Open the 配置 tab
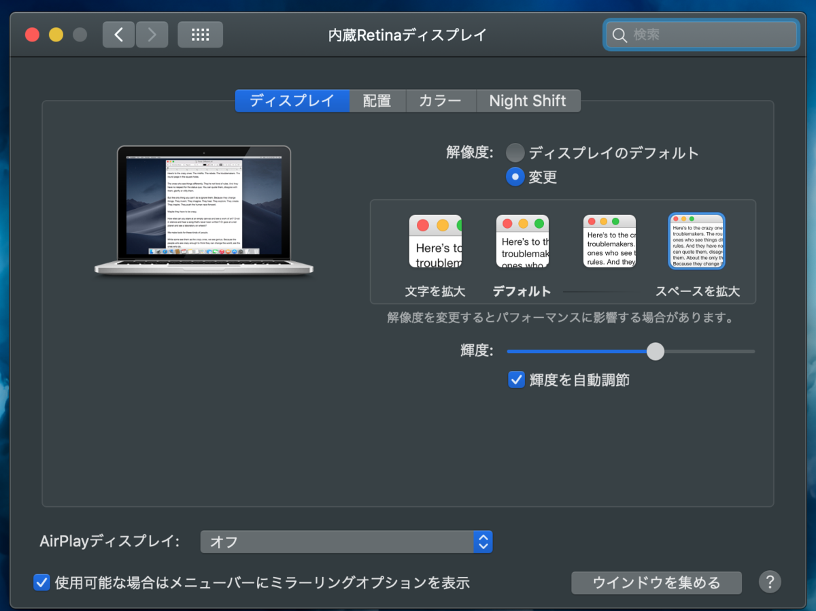This screenshot has width=816, height=611. click(x=377, y=101)
